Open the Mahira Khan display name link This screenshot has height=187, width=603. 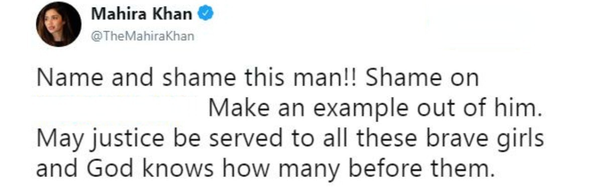click(x=142, y=14)
